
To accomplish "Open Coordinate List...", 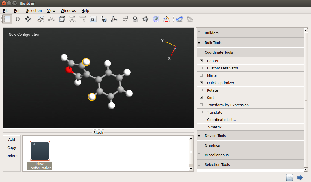I will pos(221,120).
